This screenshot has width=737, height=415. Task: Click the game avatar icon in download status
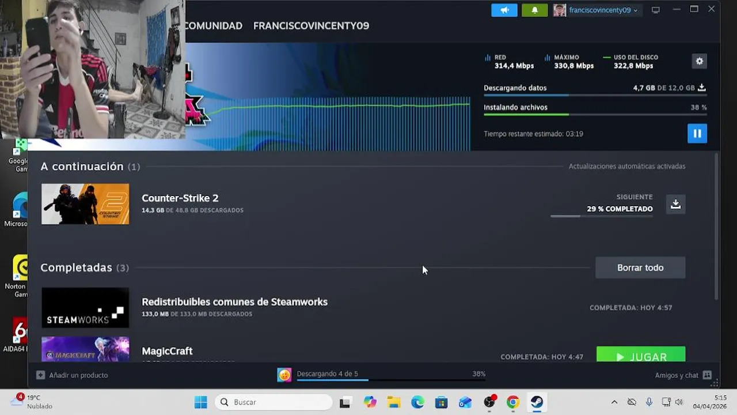click(x=284, y=375)
